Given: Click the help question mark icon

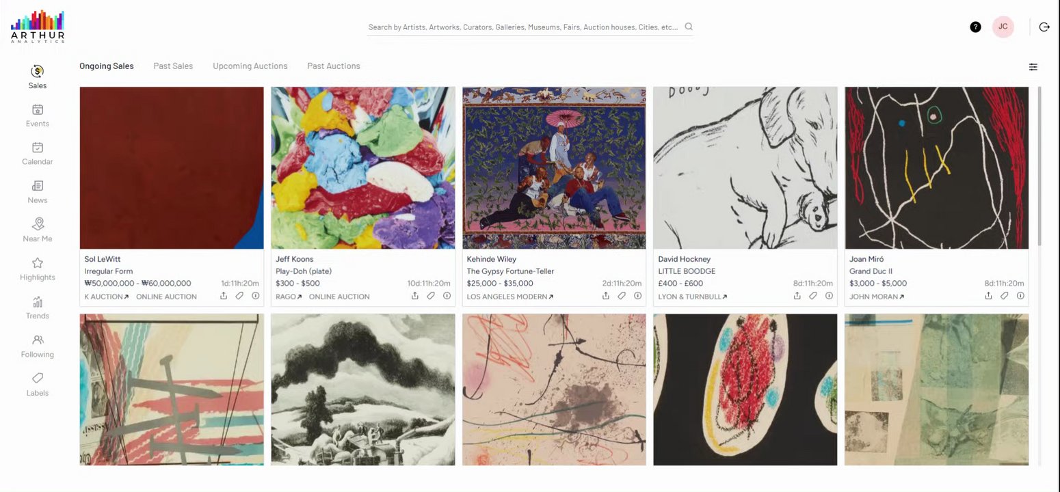Looking at the screenshot, I should (975, 27).
